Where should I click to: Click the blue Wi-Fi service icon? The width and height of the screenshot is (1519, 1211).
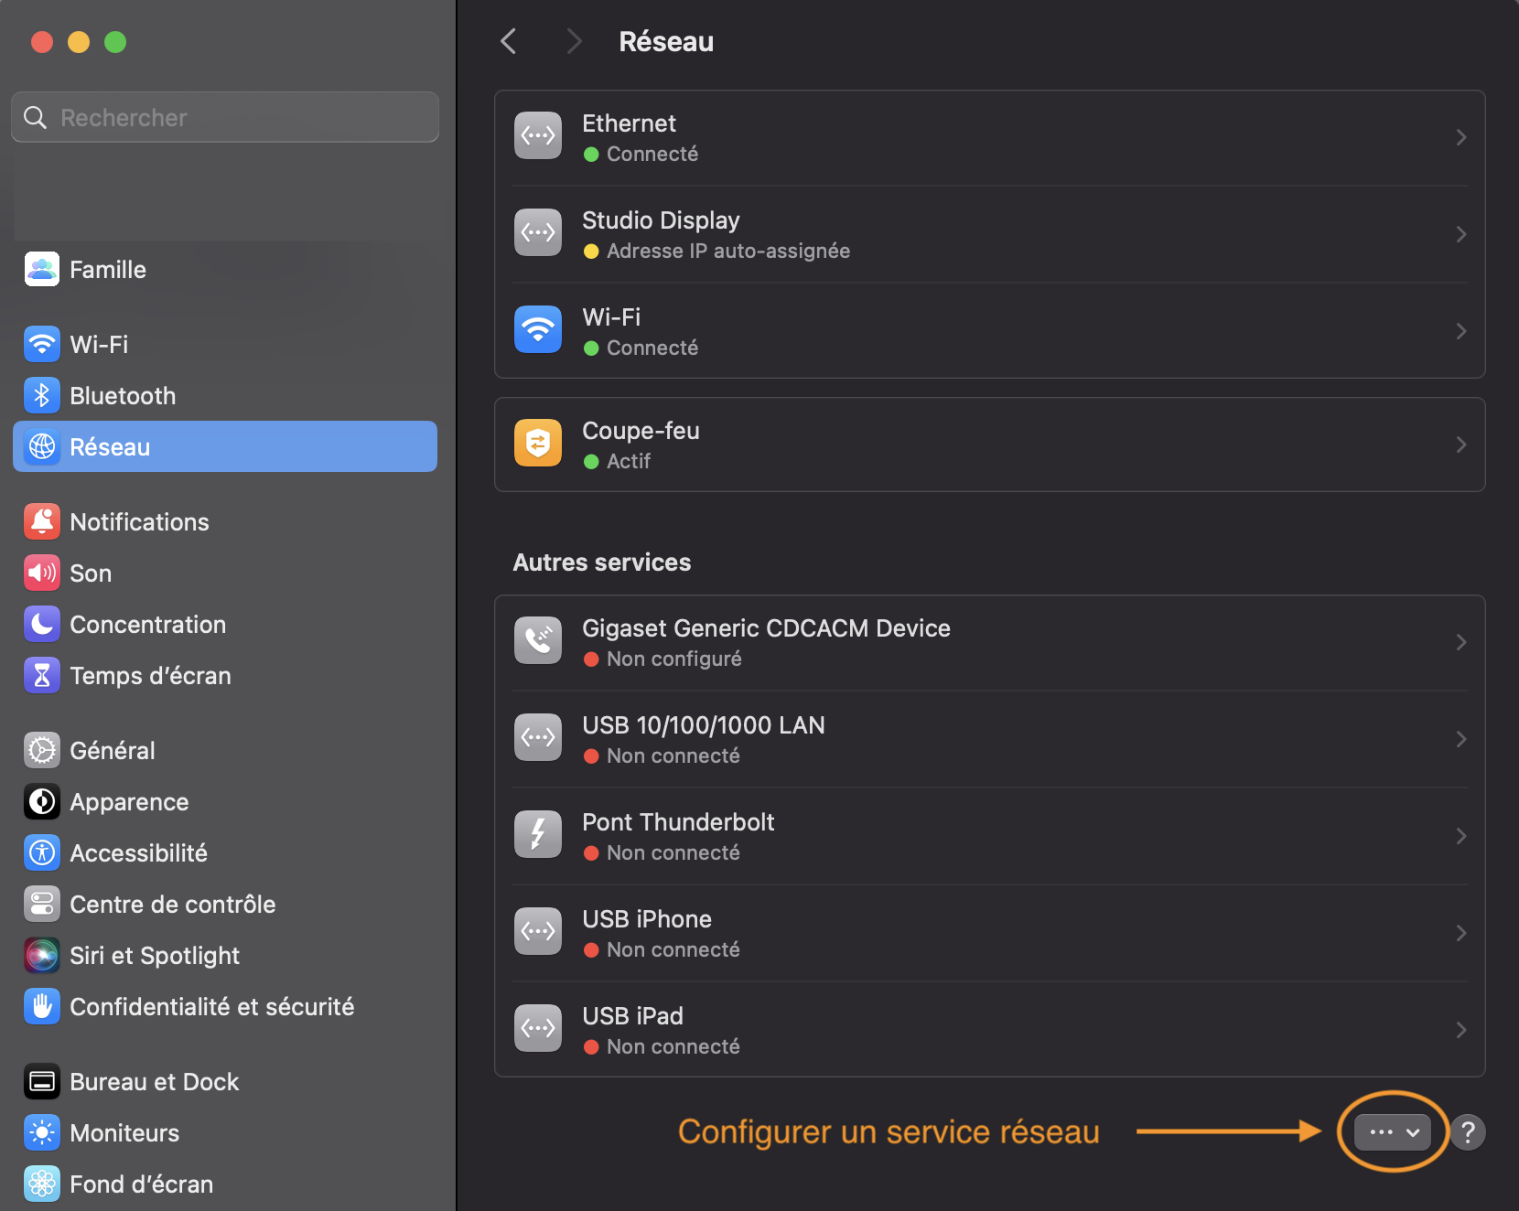[538, 330]
